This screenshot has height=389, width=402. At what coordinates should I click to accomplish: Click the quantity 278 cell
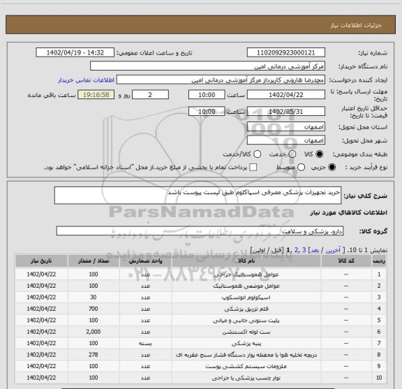tap(94, 355)
